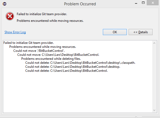Select line 'Problems encountered while deleting files.'
This screenshot has height=118, width=160.
[51, 59]
